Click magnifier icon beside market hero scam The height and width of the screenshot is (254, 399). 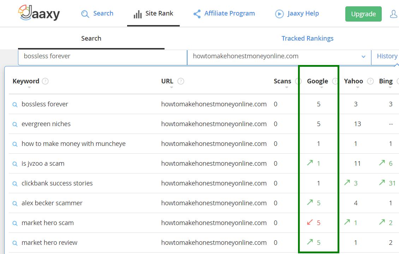15,224
